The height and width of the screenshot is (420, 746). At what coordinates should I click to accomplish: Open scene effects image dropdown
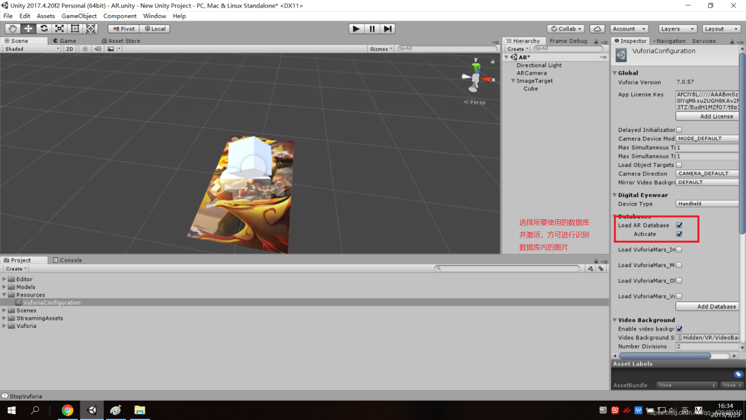113,49
